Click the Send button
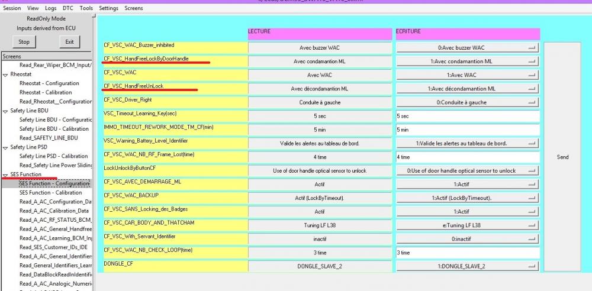The height and width of the screenshot is (291, 592). coord(562,157)
